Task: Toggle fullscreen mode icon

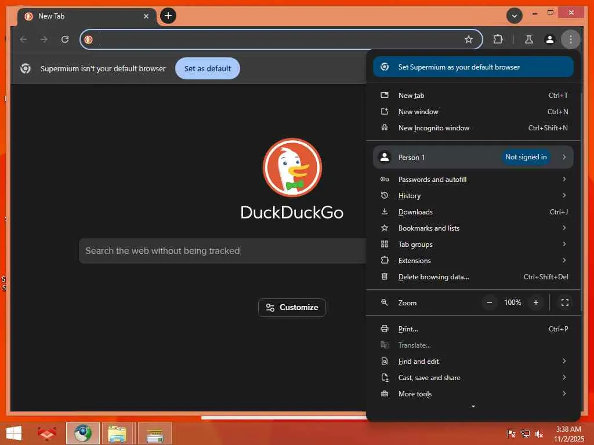Action: point(565,302)
